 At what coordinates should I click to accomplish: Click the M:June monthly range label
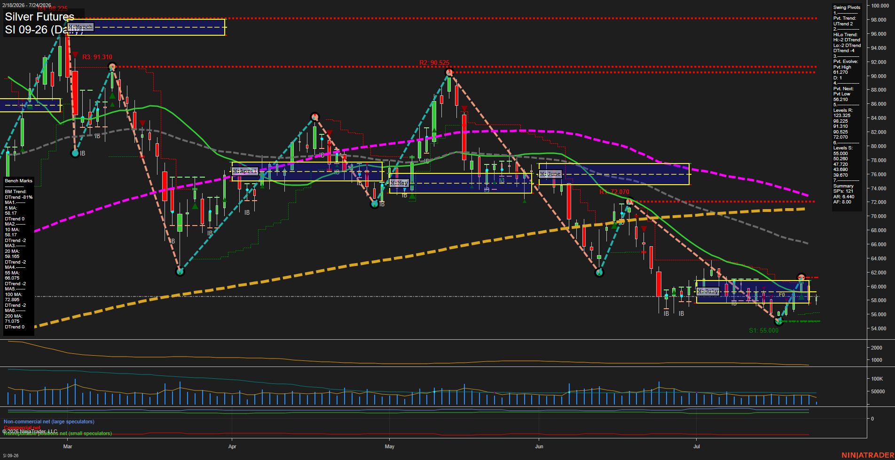[x=550, y=174]
